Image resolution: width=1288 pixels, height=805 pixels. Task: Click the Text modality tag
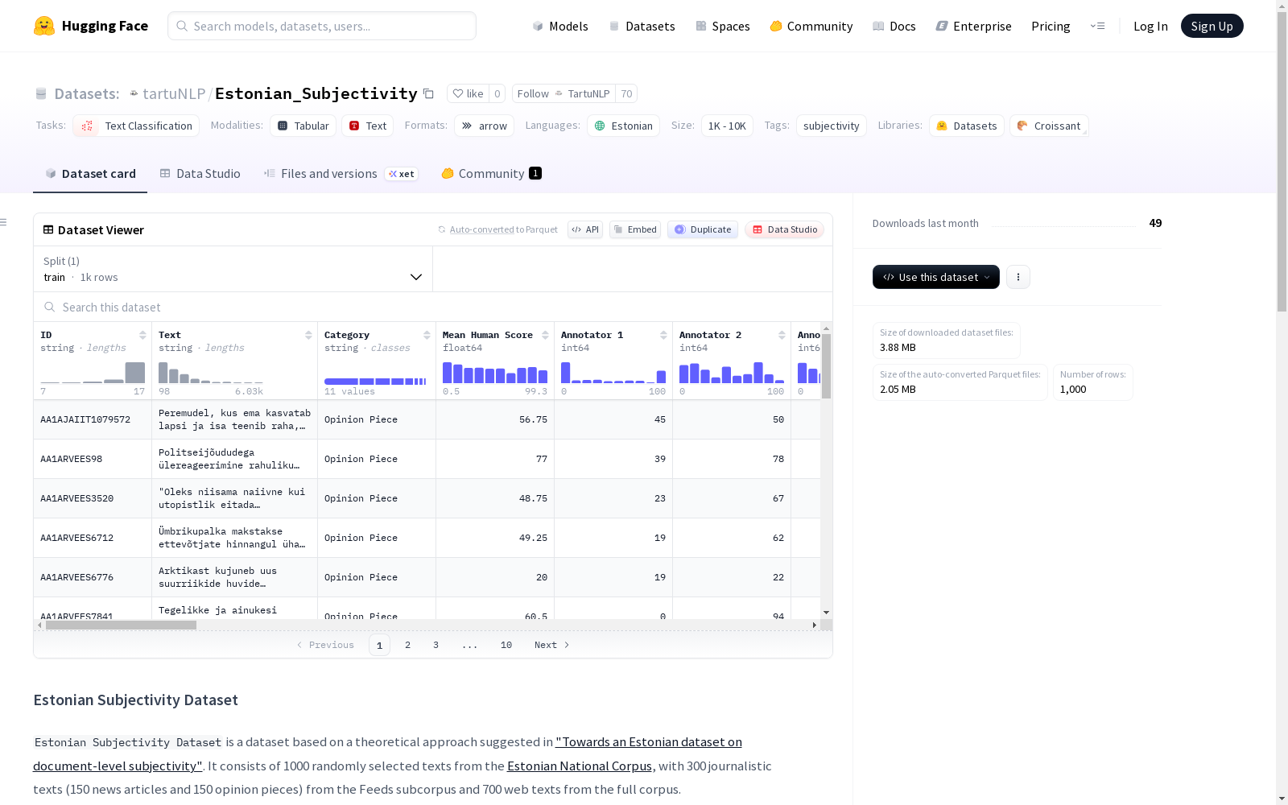coord(368,126)
